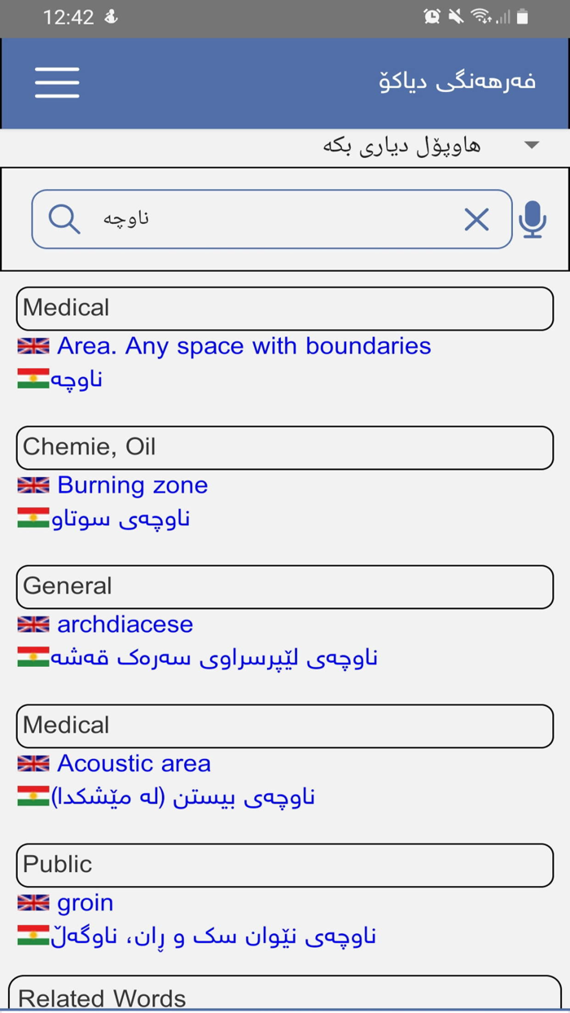Screen dimensions: 570x1013
Task: Clear the search text with the X icon
Action: 476,219
